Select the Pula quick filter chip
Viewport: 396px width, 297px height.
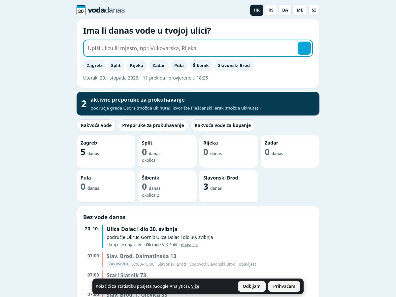point(179,65)
